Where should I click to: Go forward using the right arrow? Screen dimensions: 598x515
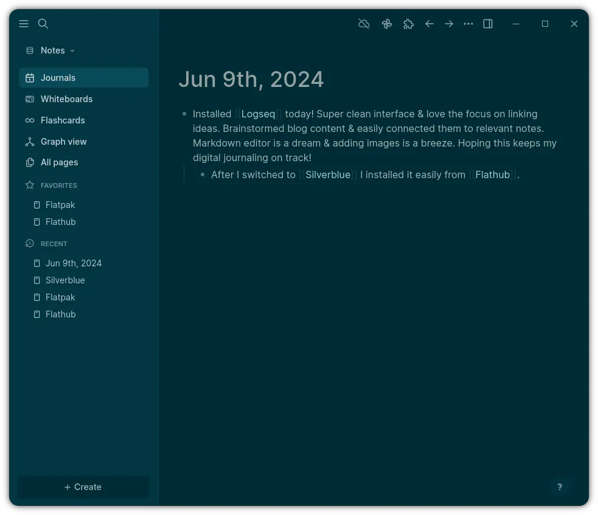[x=449, y=24]
